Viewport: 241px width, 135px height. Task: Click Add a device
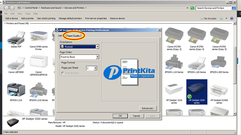tap(11, 18)
